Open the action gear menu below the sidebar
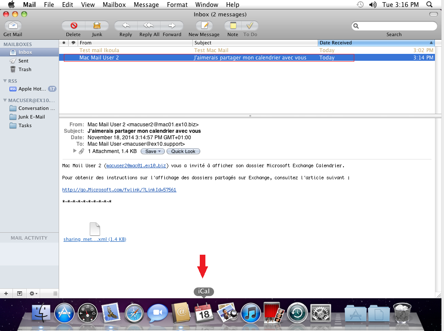This screenshot has height=331, width=444. (x=33, y=293)
